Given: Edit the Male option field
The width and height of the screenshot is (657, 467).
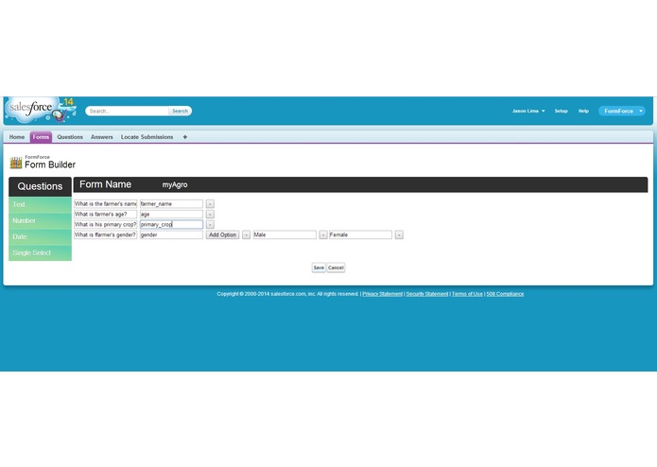Looking at the screenshot, I should [285, 235].
